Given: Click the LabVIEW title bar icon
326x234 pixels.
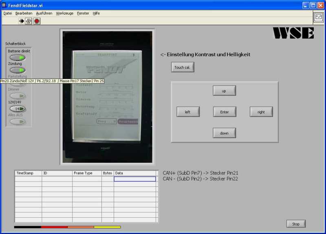Looking at the screenshot, I should (x=4, y=5).
